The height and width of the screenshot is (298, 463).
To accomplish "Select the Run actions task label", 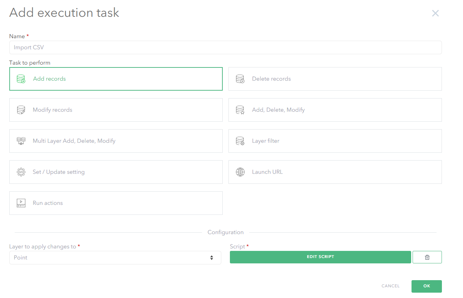I will pyautogui.click(x=48, y=203).
